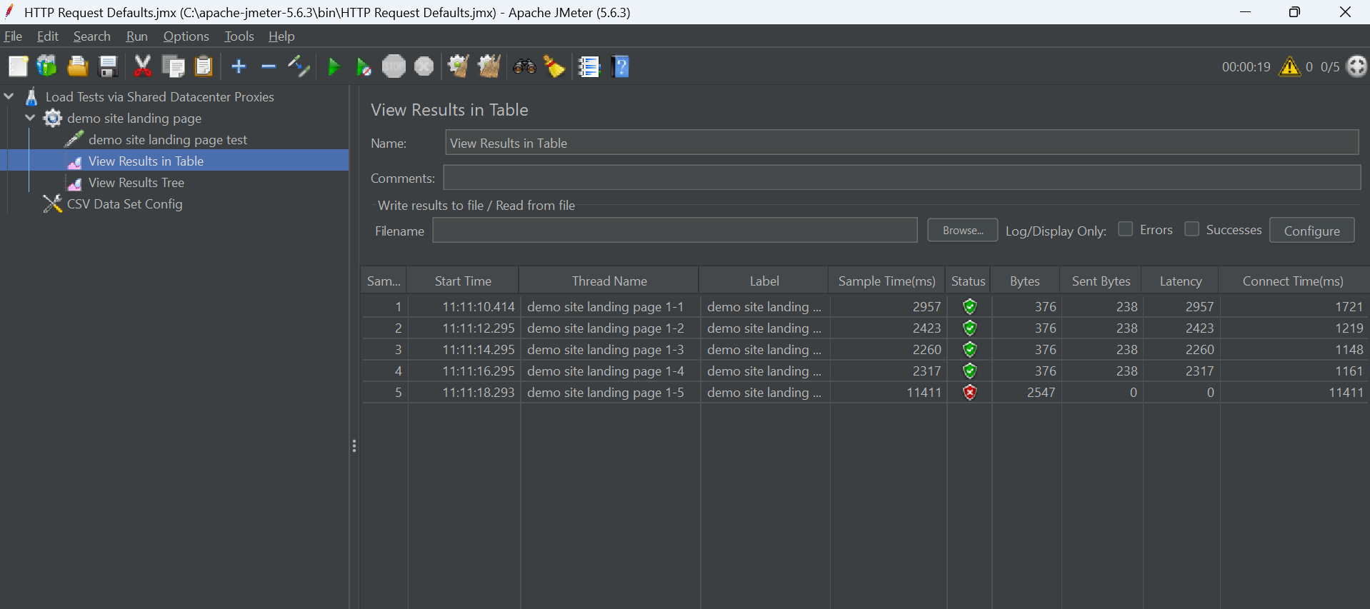Click the Shutdown test icon

pyautogui.click(x=424, y=66)
